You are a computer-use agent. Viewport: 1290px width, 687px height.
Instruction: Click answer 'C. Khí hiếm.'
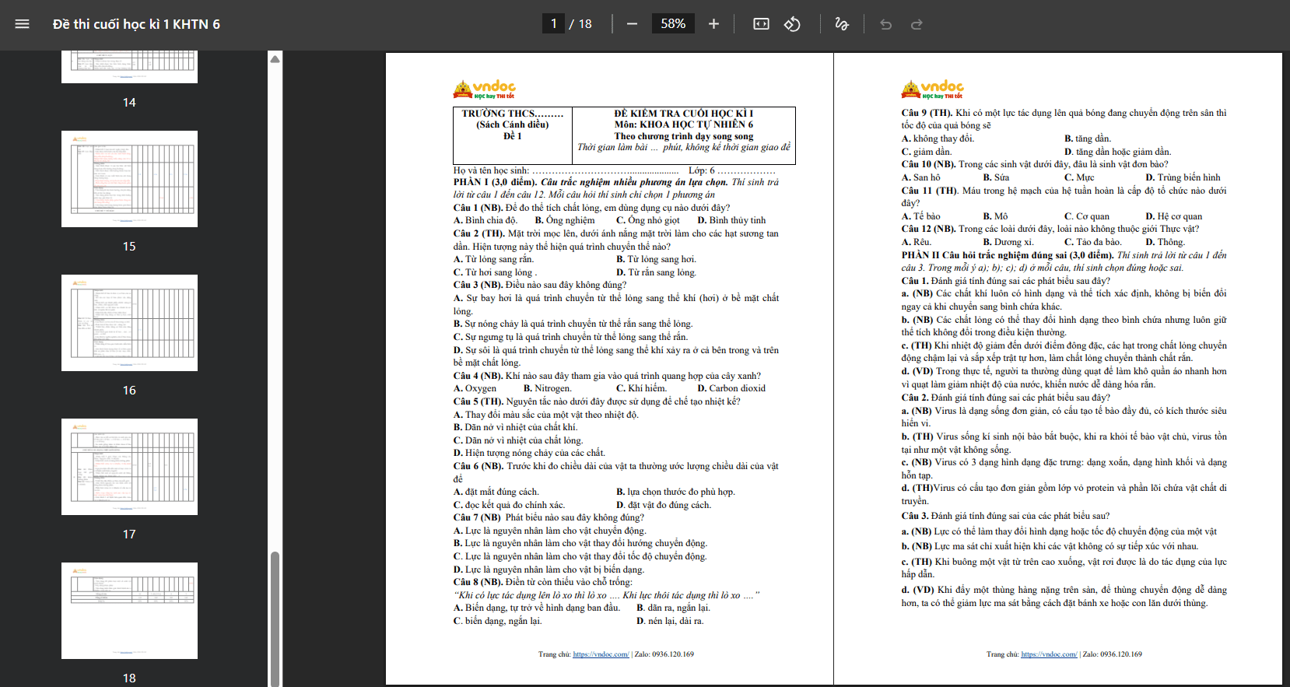click(642, 388)
